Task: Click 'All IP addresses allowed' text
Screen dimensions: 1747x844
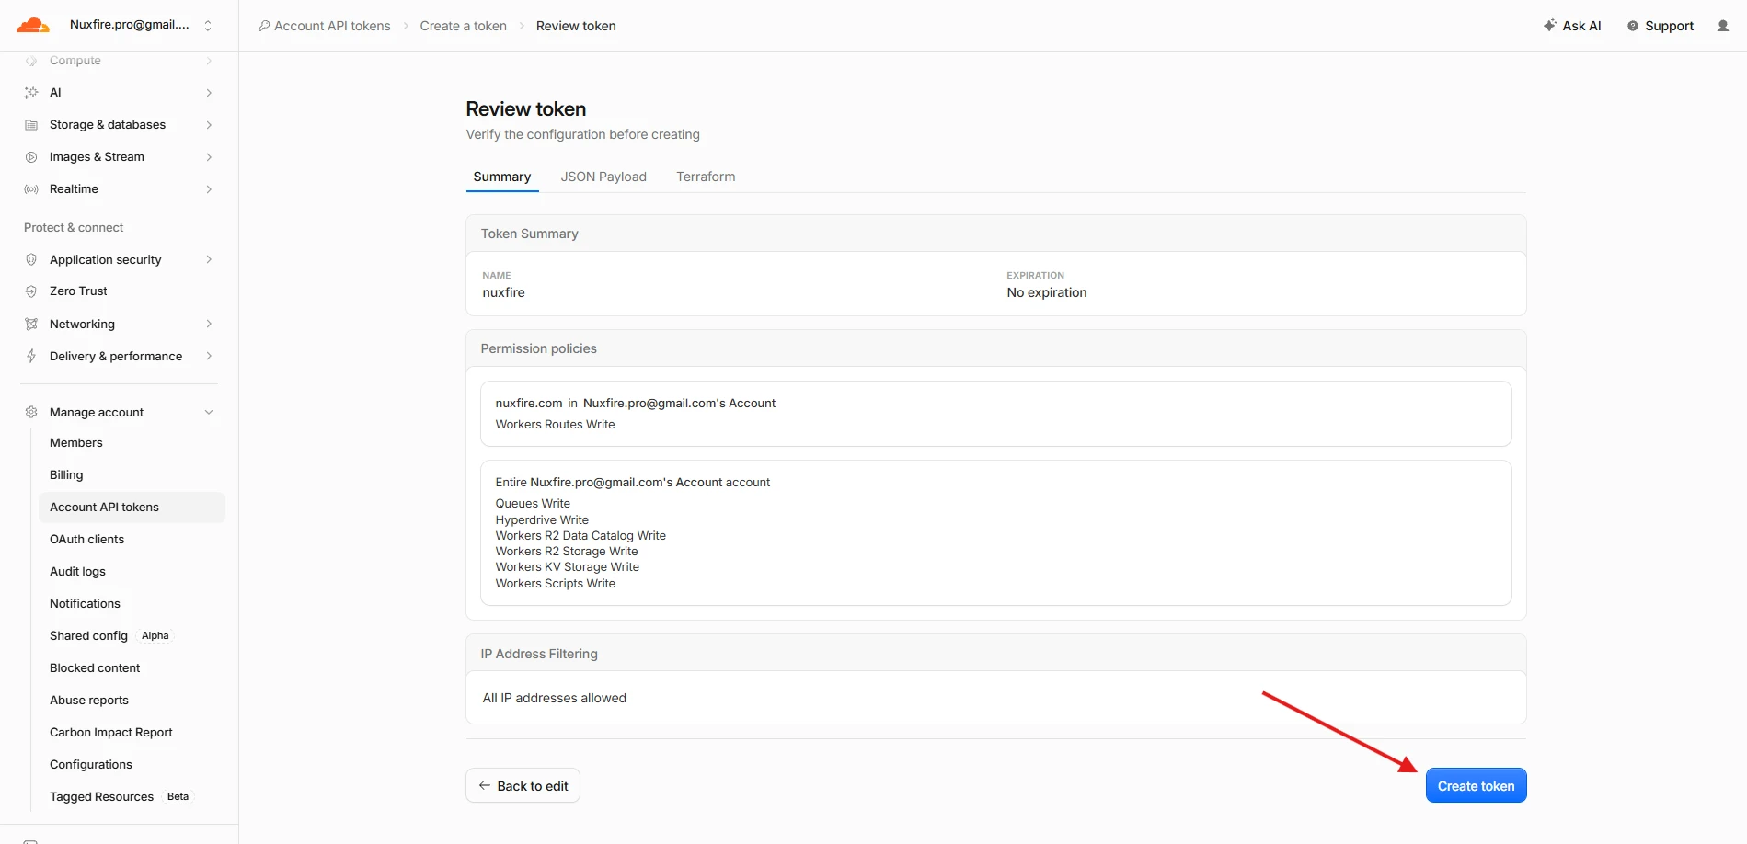Action: (x=555, y=698)
